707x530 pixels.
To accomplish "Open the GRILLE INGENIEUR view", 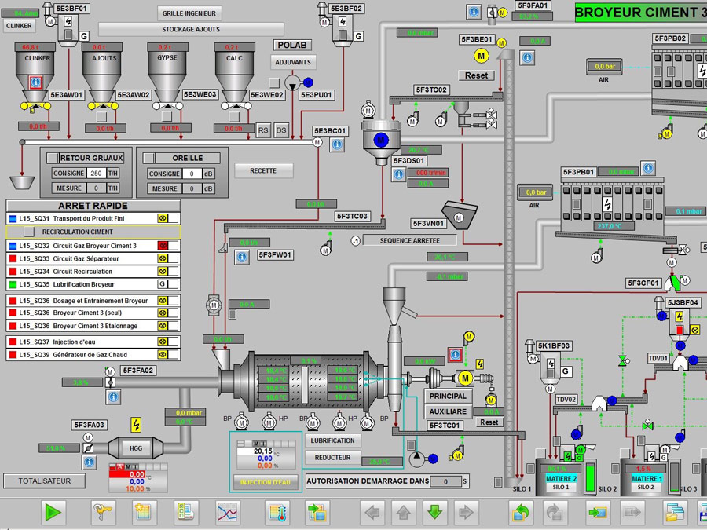I will click(x=190, y=13).
